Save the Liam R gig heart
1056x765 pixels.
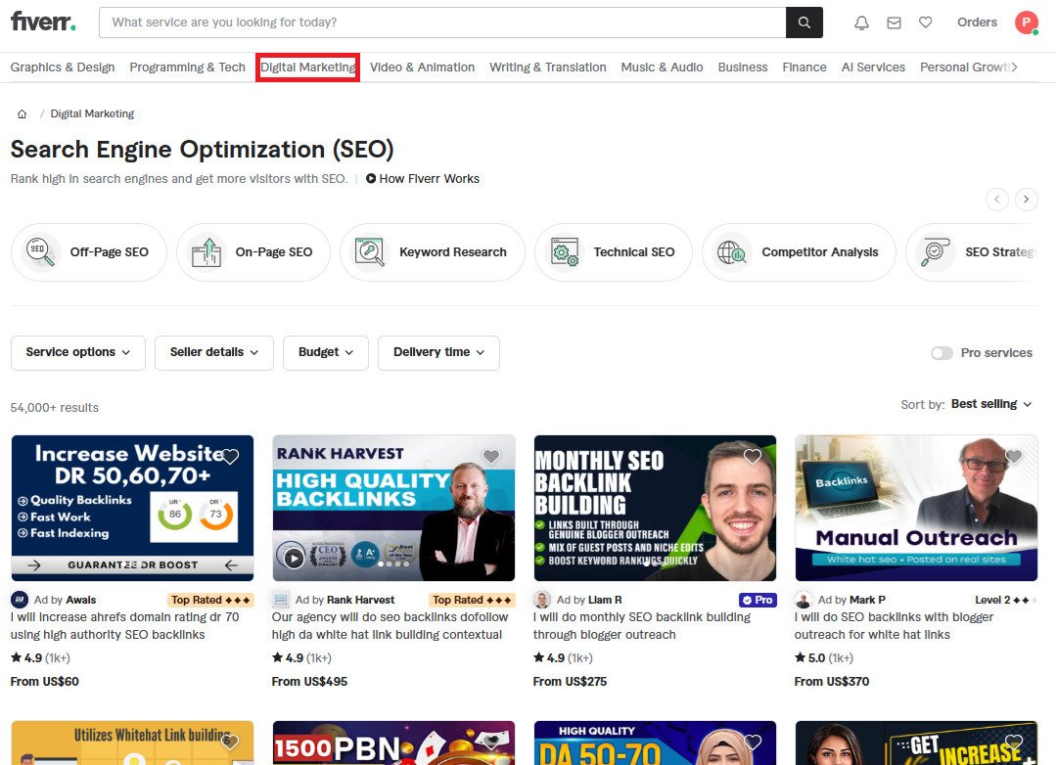coord(753,457)
